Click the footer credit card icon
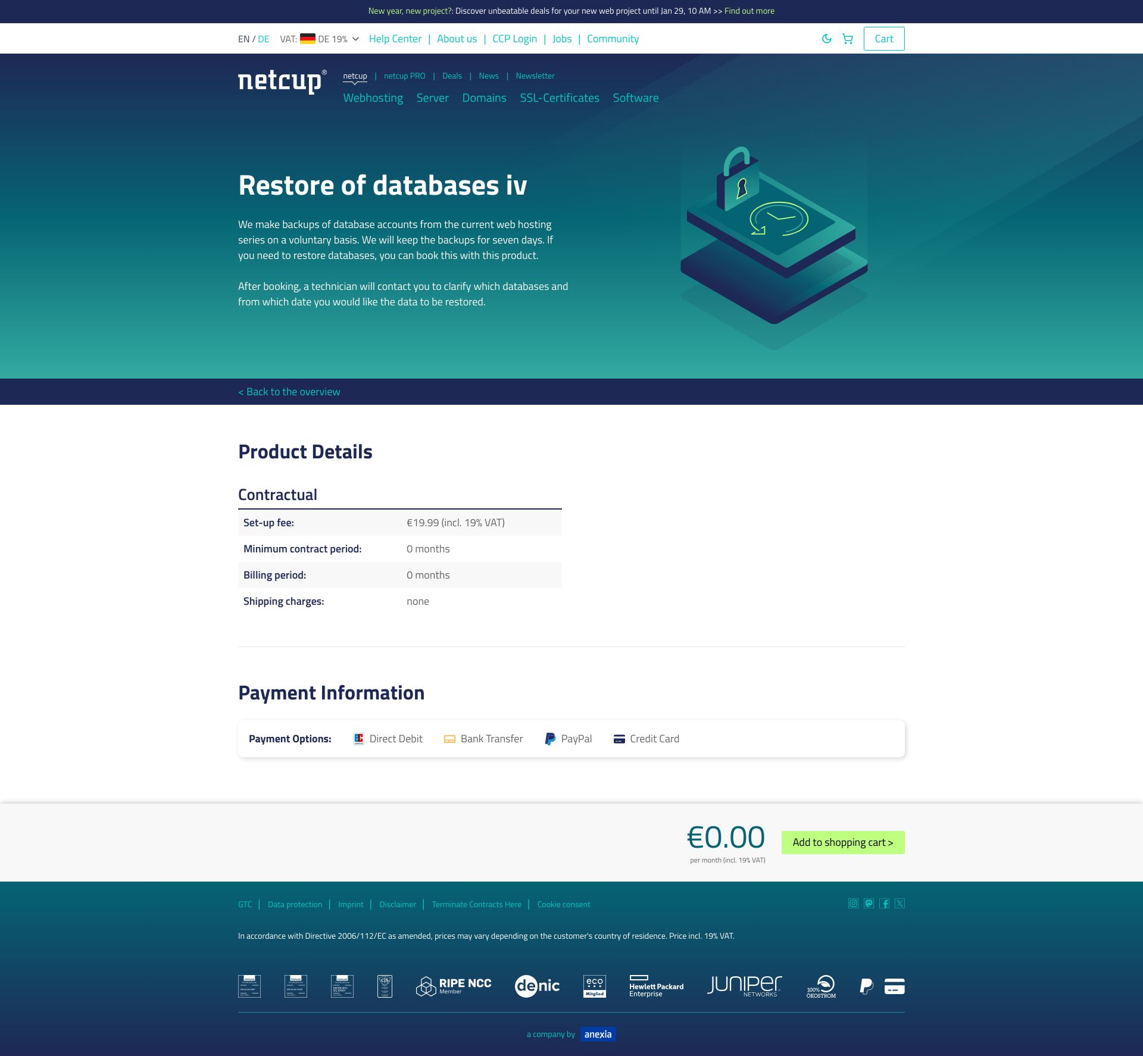The image size is (1143, 1056). coord(894,986)
